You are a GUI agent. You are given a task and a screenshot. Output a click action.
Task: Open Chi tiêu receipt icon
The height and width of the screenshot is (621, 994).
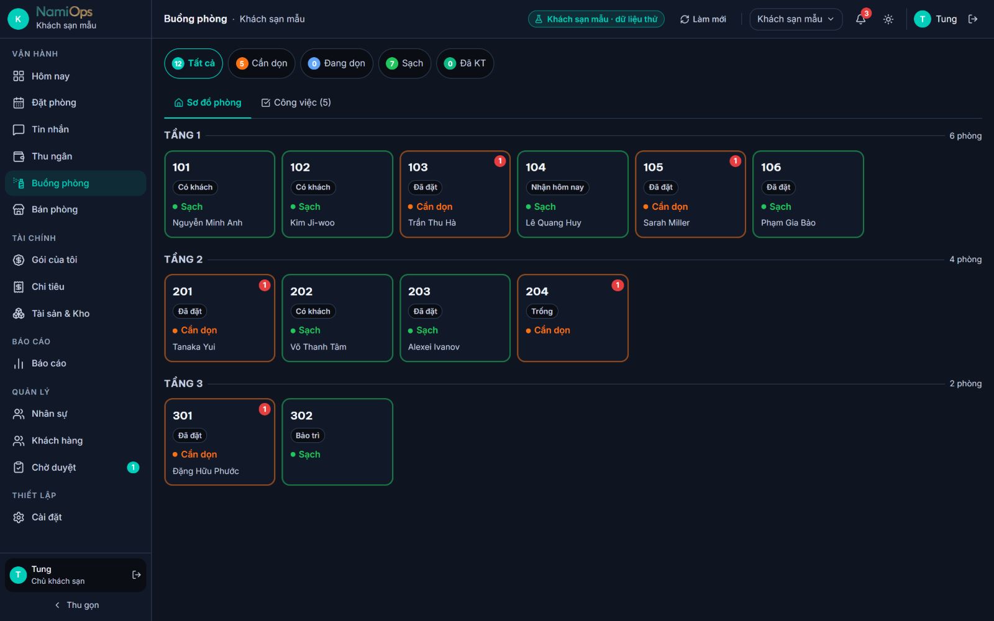19,287
